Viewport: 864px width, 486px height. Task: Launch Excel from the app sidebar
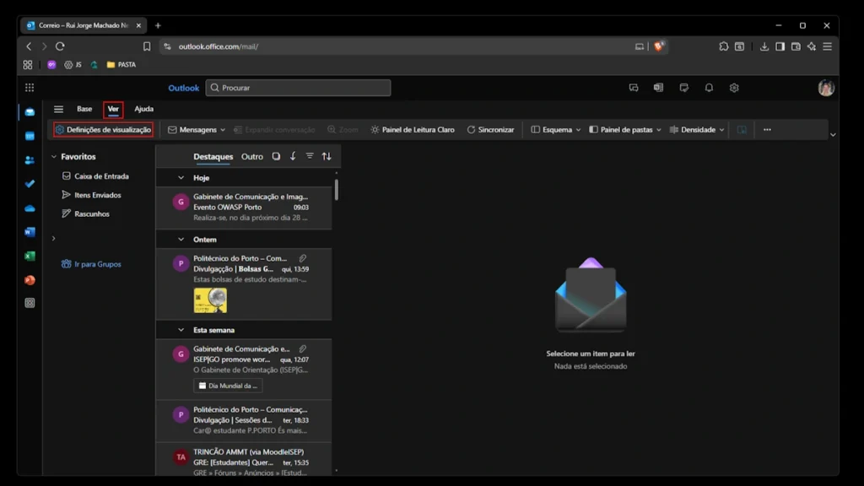[x=30, y=256]
